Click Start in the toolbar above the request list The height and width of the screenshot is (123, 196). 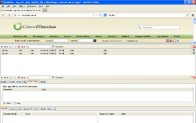(4, 47)
